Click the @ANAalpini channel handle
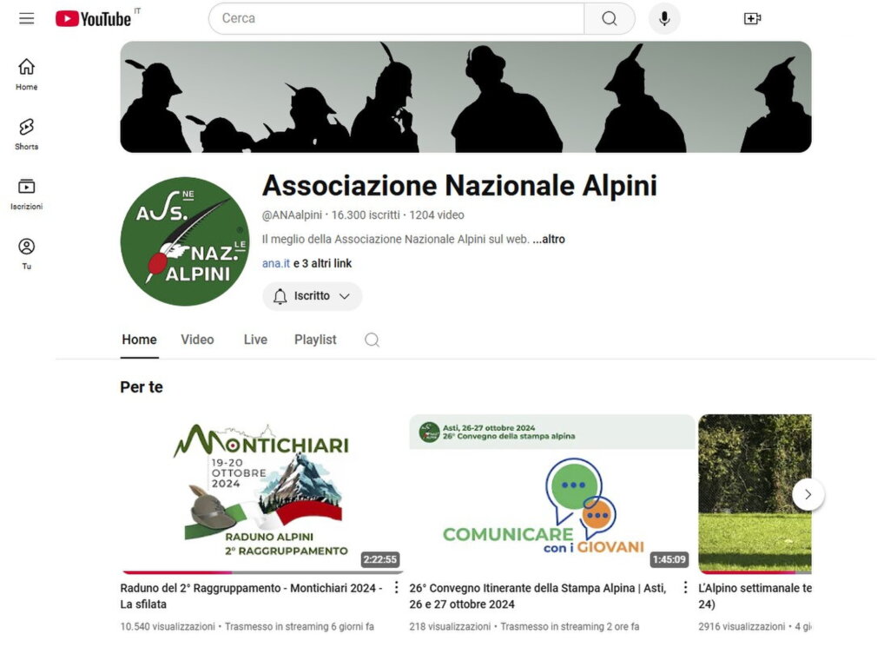Image resolution: width=877 pixels, height=647 pixels. tap(292, 215)
